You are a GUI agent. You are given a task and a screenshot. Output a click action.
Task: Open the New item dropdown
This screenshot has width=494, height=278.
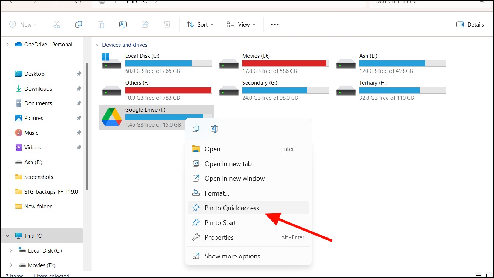point(23,24)
